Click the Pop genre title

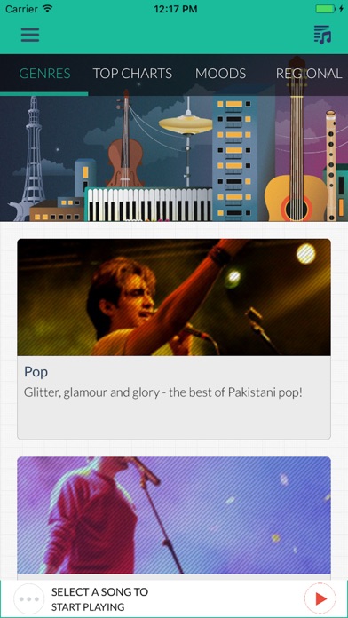click(36, 372)
